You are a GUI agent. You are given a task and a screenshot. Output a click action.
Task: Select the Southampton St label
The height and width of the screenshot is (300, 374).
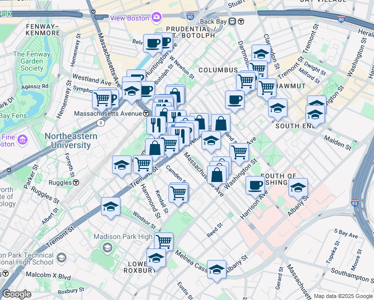[x=352, y=275]
